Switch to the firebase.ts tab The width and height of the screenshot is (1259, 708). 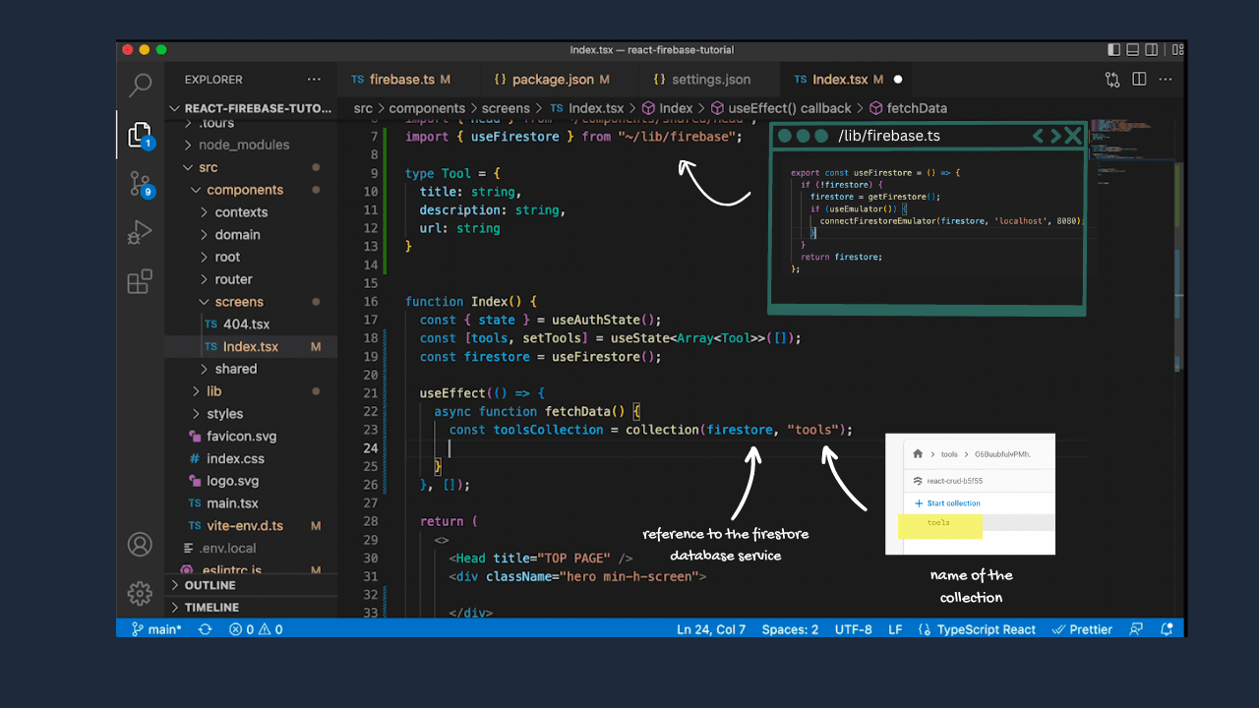click(x=401, y=80)
